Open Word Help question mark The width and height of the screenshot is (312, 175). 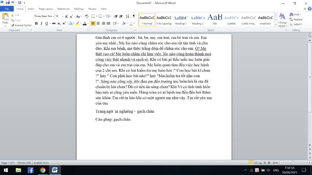[x=310, y=9]
